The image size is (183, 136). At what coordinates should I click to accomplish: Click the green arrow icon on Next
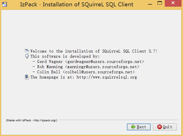click(x=133, y=127)
